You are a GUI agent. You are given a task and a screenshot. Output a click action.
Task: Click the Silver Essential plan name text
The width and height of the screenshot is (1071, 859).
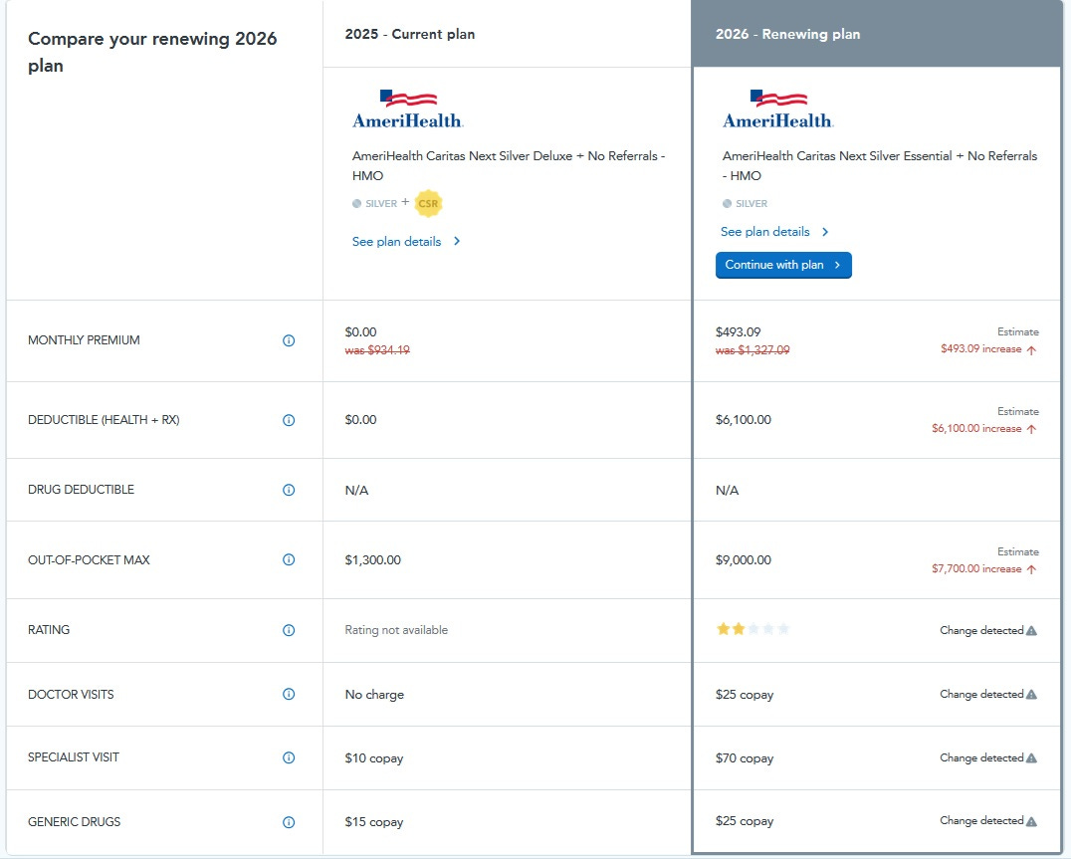point(880,165)
